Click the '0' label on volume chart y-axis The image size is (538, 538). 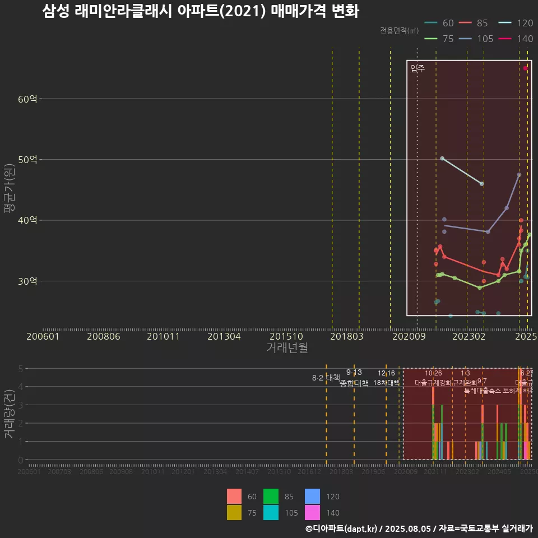(21, 460)
